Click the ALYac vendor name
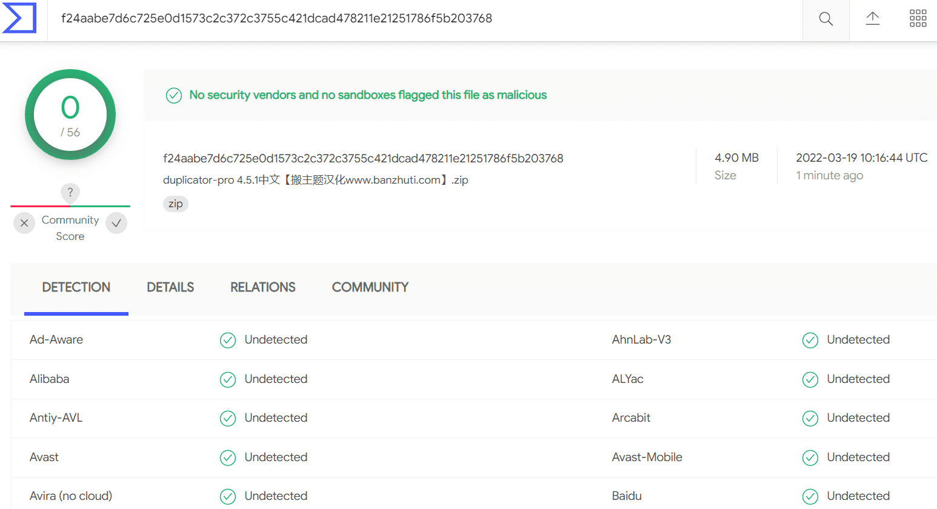 coord(628,379)
